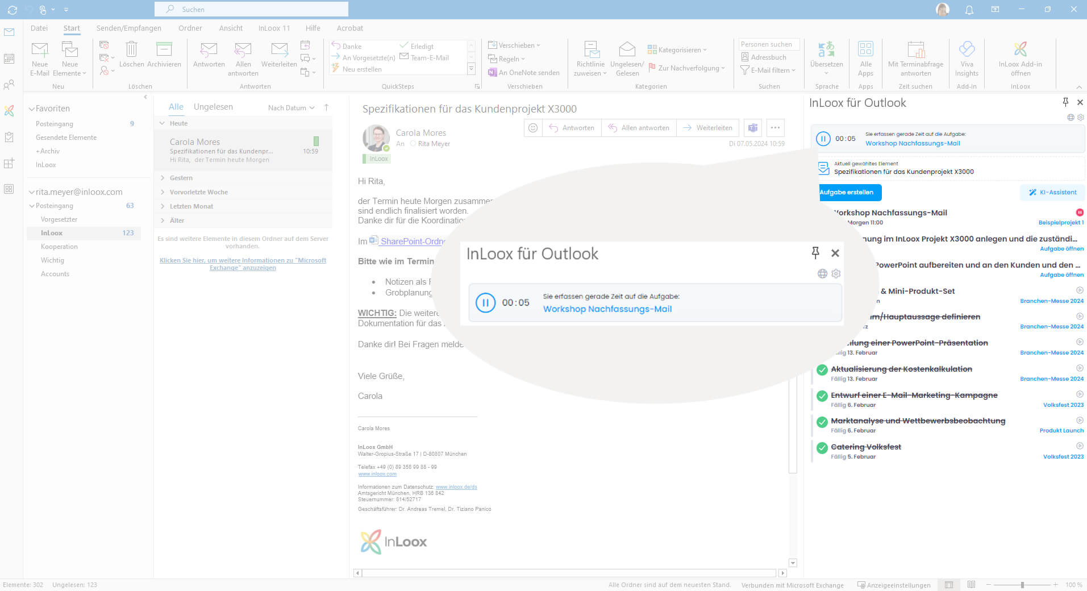Image resolution: width=1087 pixels, height=591 pixels.
Task: Open the calendar in the left sidebar
Action: tap(9, 59)
